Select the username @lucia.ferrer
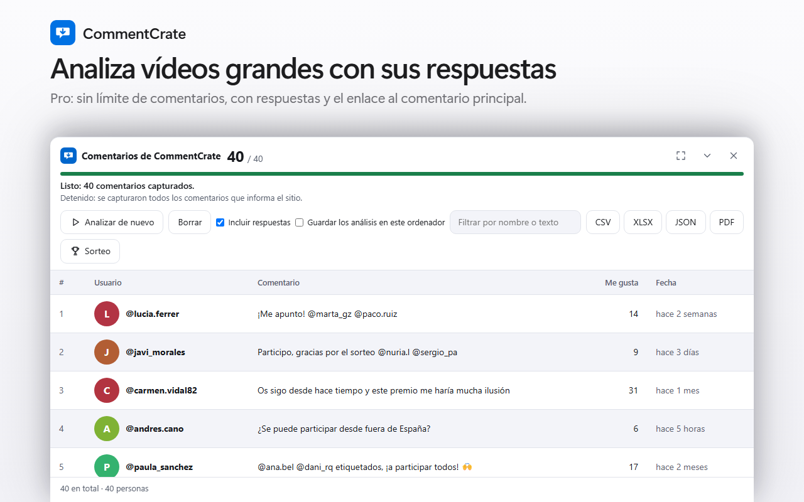Screen dimensions: 804x502 pos(153,314)
